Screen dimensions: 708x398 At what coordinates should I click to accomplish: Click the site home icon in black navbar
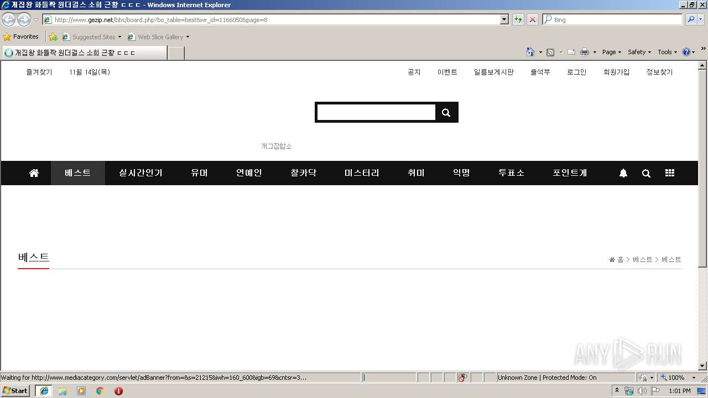click(x=34, y=173)
